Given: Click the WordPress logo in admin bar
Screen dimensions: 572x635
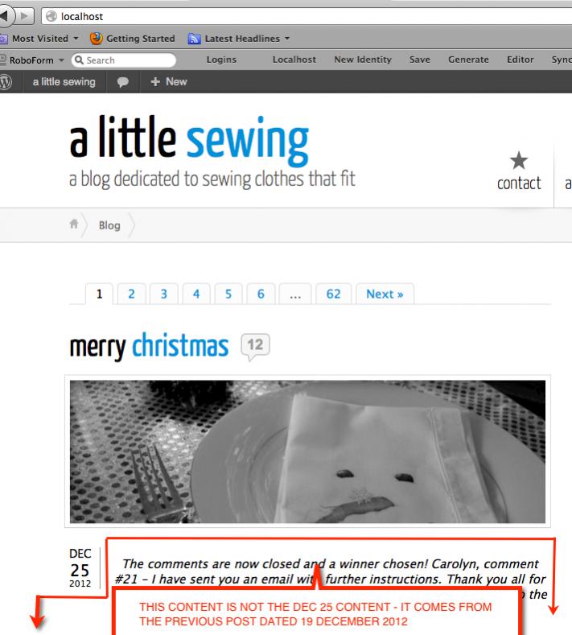Looking at the screenshot, I should [x=6, y=82].
